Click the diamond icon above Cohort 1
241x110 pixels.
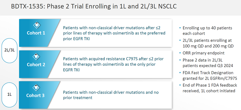coord(36,25)
